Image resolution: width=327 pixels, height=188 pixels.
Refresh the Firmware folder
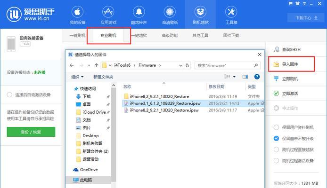(187, 65)
